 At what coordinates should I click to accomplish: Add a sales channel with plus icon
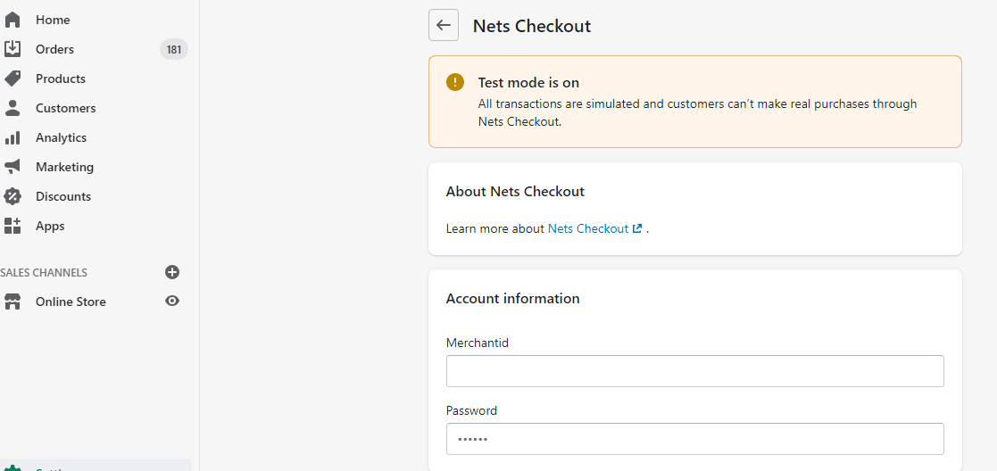(172, 272)
